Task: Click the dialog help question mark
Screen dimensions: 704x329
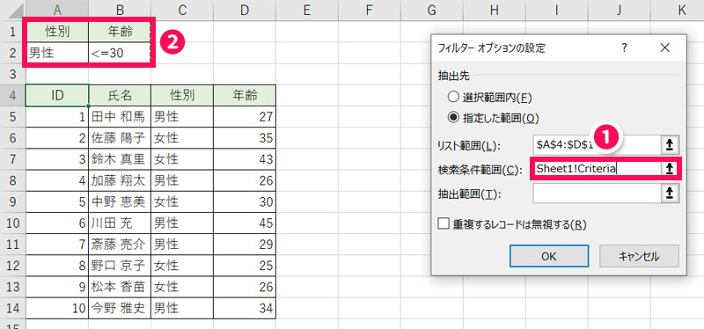Action: pos(624,48)
